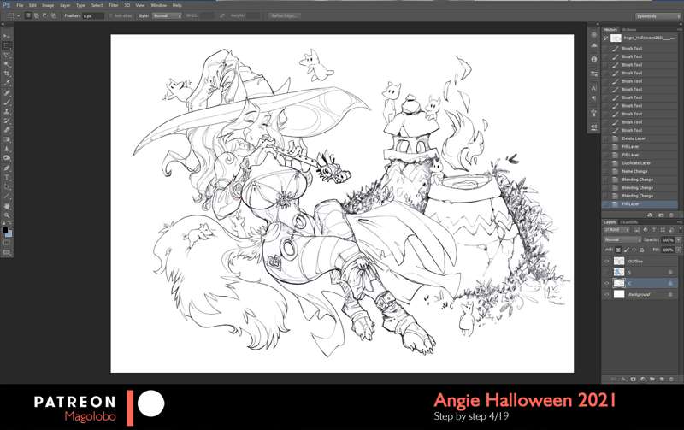Select the Eyedropper tool

[x=7, y=83]
